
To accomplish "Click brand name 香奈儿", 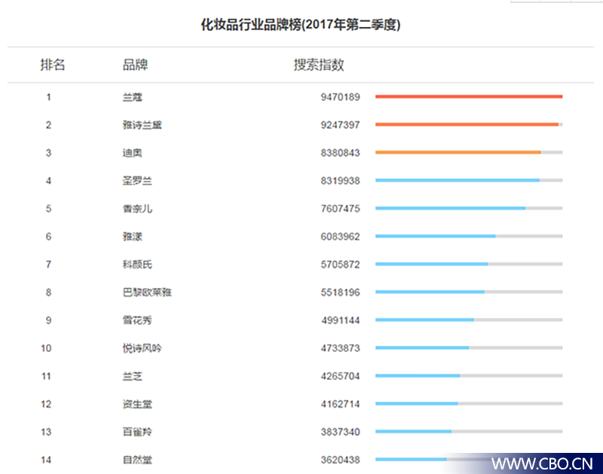I will coord(137,209).
